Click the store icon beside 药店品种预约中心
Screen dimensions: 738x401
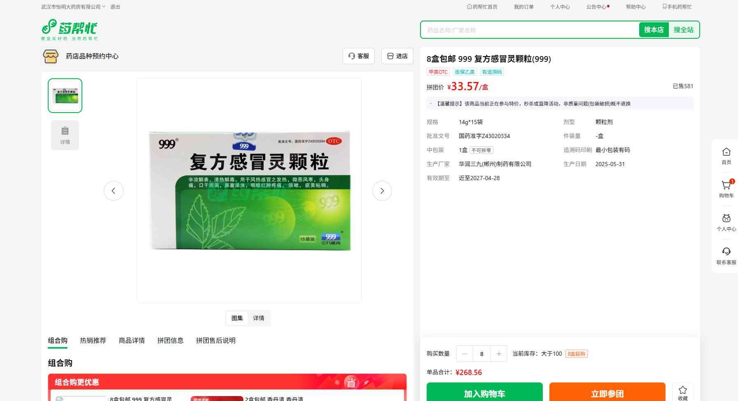pyautogui.click(x=51, y=56)
